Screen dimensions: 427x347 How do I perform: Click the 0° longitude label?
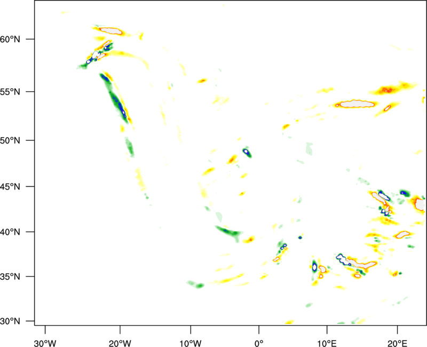tap(259, 343)
